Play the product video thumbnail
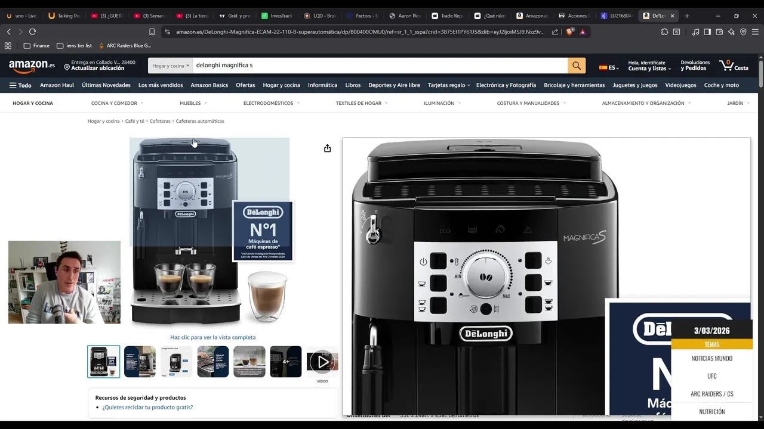764x429 pixels. point(322,362)
